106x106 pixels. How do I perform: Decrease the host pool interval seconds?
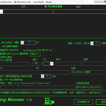22,44
